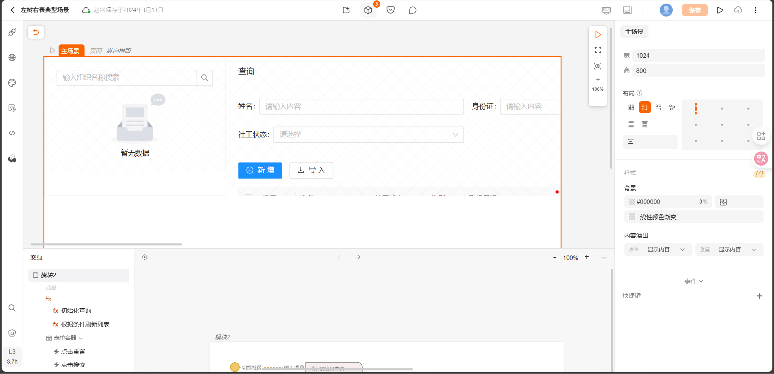Open the #000000 background color swatch

[x=632, y=202]
